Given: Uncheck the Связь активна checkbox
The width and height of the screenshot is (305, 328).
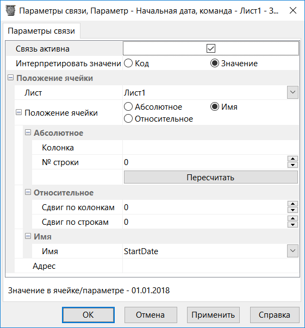Looking at the screenshot, I should point(211,48).
